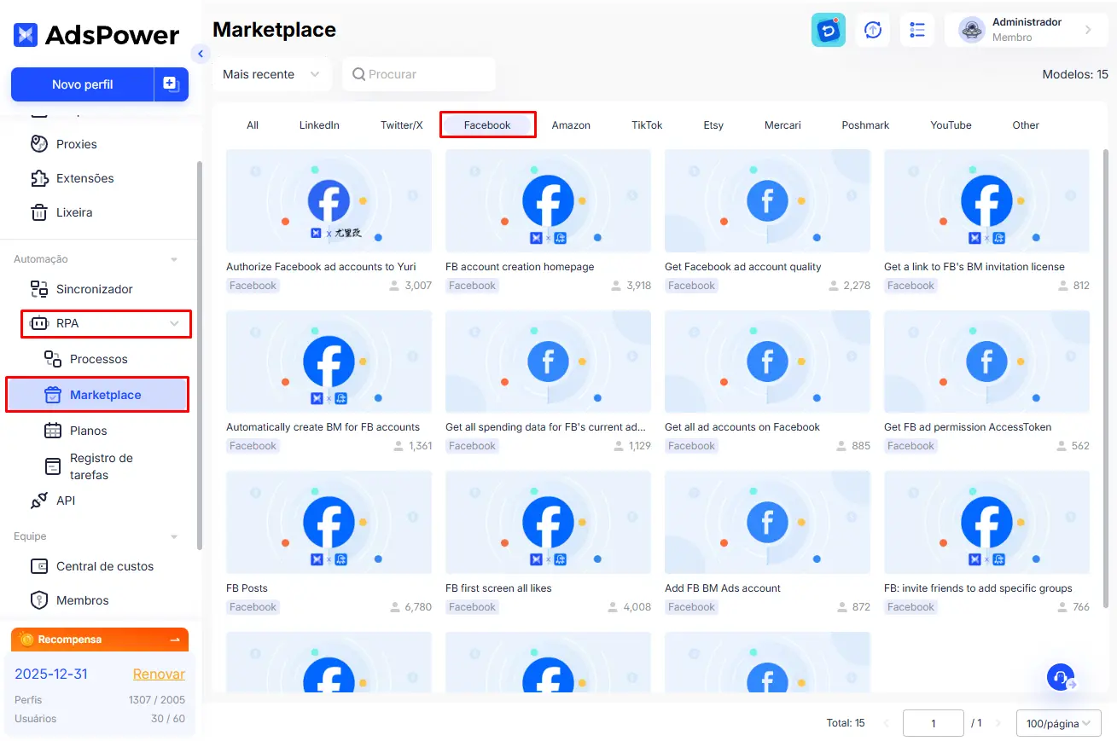
Task: Open the API sidebar item
Action: 66,501
